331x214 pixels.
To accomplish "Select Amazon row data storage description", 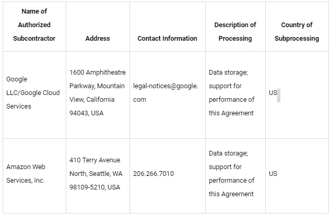I will (x=232, y=173).
